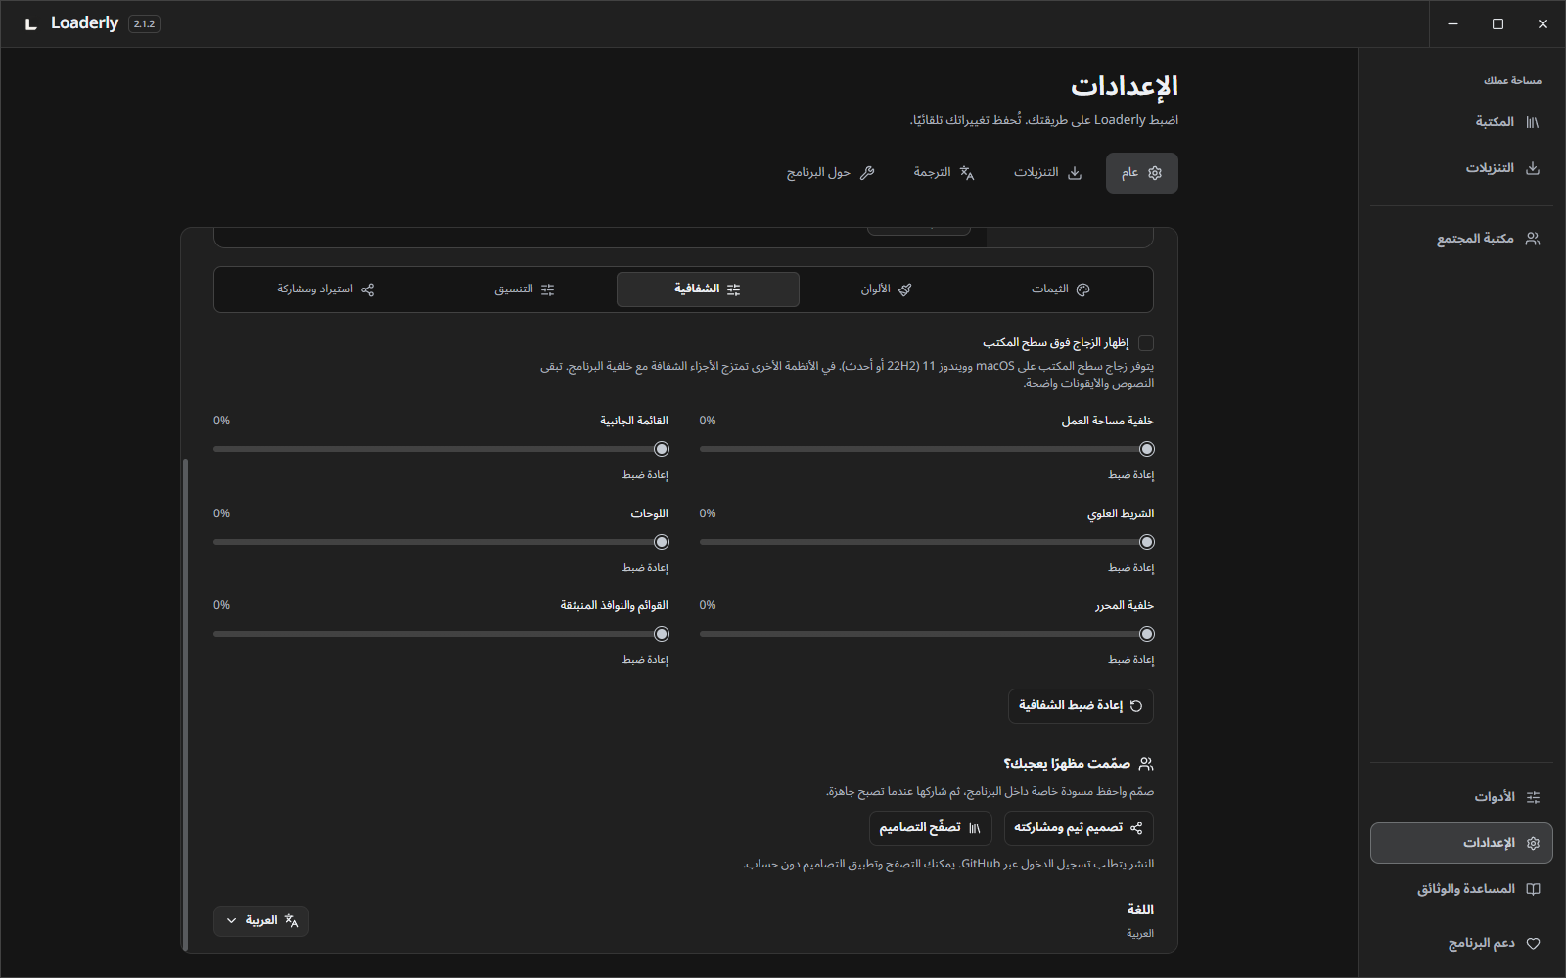Viewport: 1566px width, 978px height.
Task: Click the sidebar الإعدادات gear icon
Action: [x=1533, y=843]
